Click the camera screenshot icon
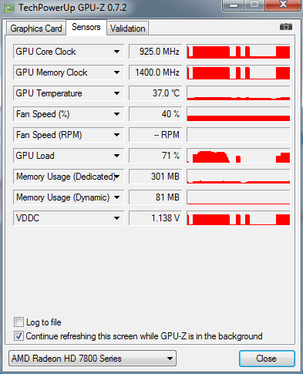Screen dimensions: 303x374 tap(286, 27)
